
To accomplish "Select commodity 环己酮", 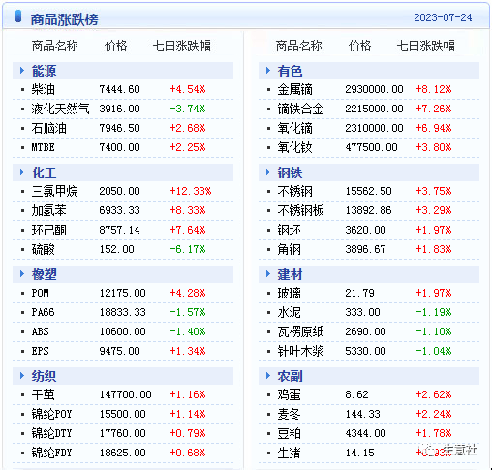I will pyautogui.click(x=49, y=230).
